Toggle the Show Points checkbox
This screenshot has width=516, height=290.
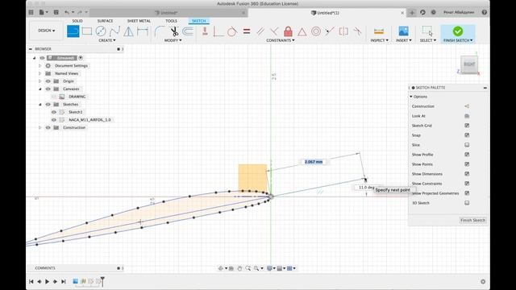(467, 164)
